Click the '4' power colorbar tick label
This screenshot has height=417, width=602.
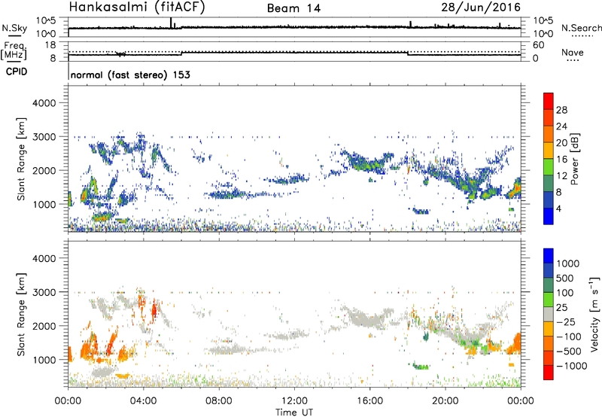(x=559, y=208)
